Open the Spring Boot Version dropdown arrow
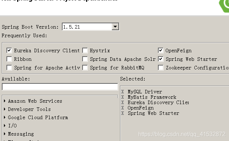229x141 pixels. coord(115,27)
